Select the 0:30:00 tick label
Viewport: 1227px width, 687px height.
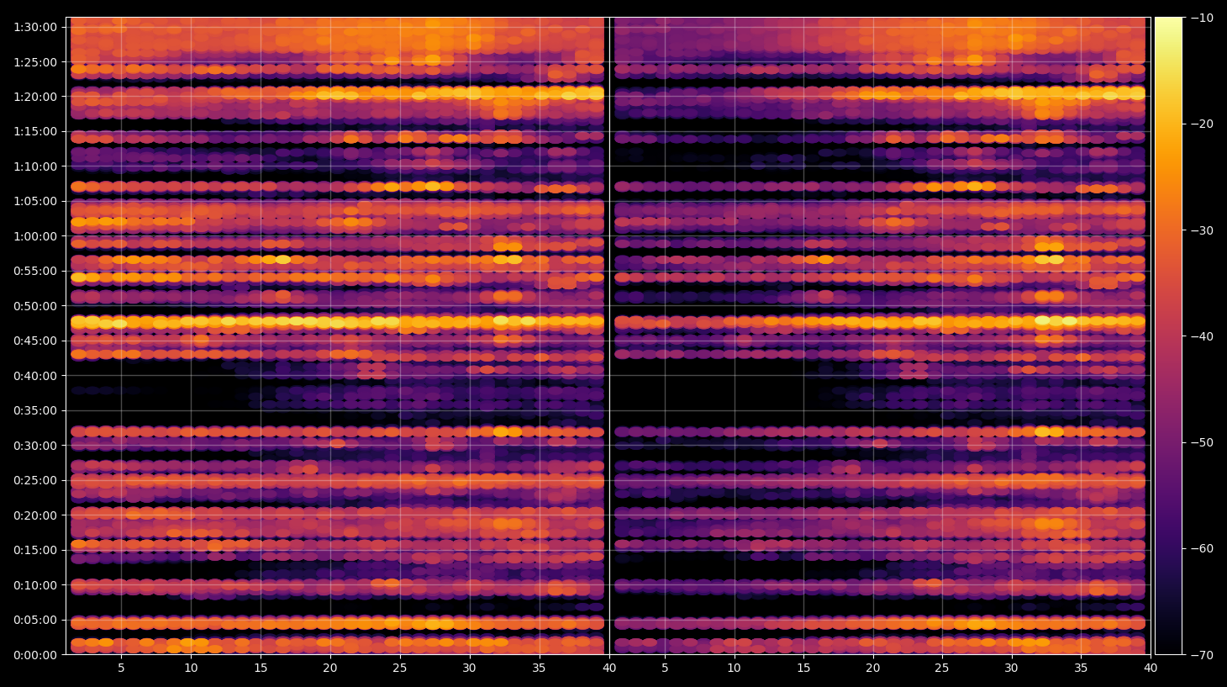coord(35,446)
